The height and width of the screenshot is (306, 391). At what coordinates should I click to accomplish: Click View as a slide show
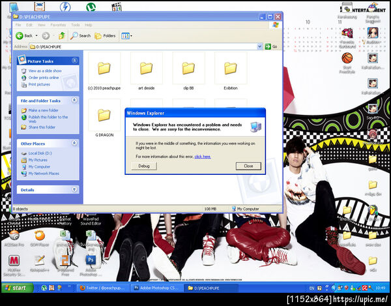(45, 71)
